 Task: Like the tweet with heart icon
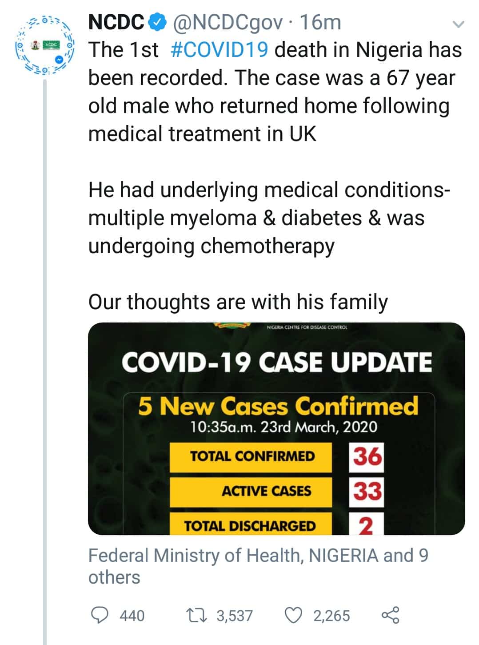pyautogui.click(x=293, y=616)
